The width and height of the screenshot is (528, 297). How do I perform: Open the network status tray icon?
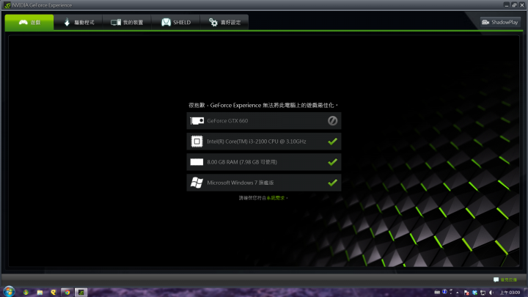point(483,293)
